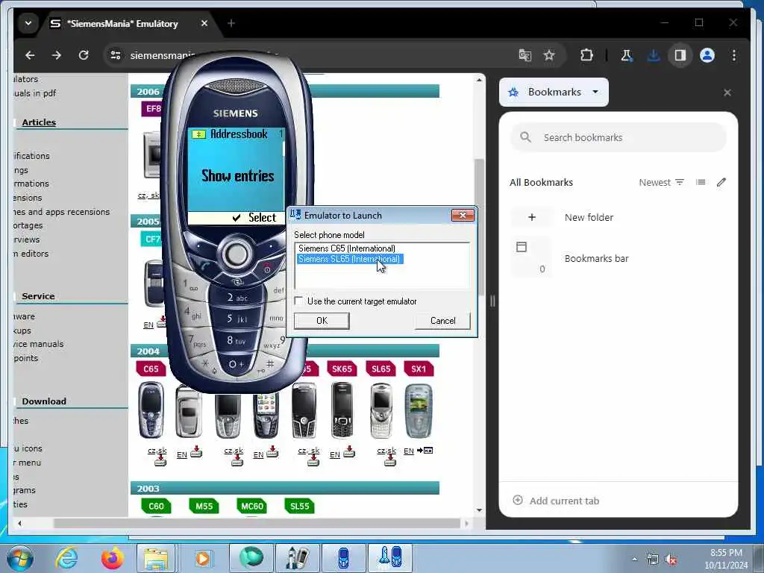The image size is (764, 573).
Task: Open the Windows Start button
Action: (19, 558)
